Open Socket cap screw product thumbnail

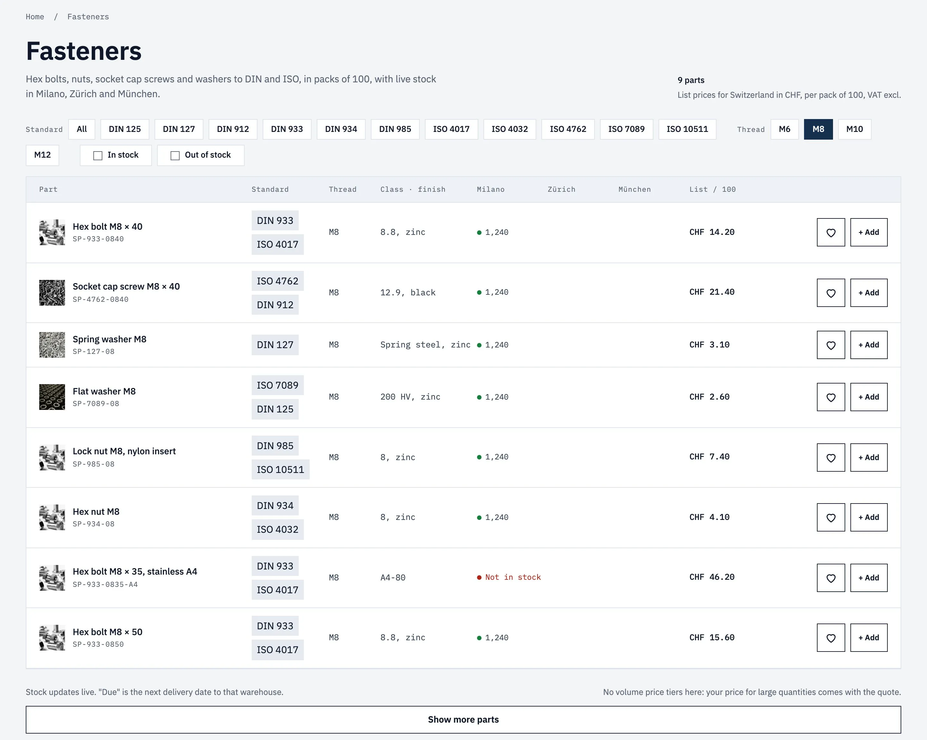click(52, 293)
